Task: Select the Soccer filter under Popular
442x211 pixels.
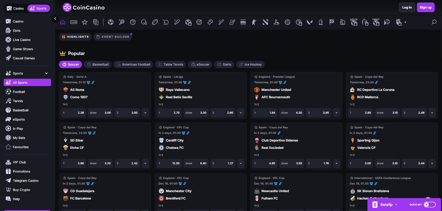Action: [70, 64]
